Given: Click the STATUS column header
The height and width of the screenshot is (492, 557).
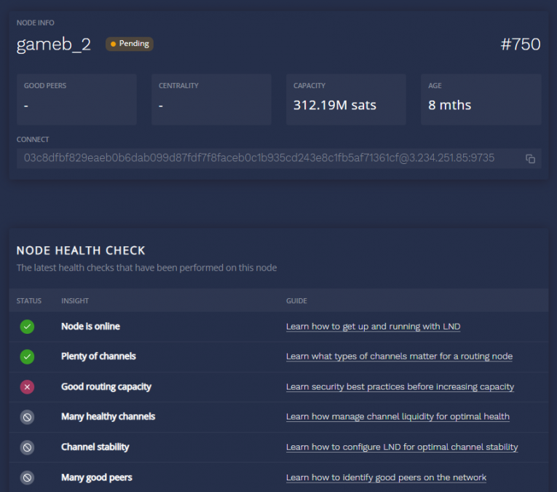Looking at the screenshot, I should (29, 301).
